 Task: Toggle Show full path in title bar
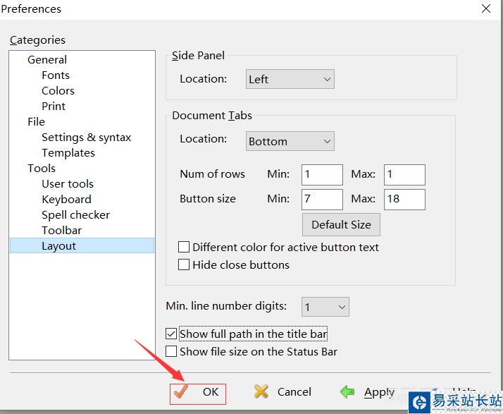[x=171, y=334]
